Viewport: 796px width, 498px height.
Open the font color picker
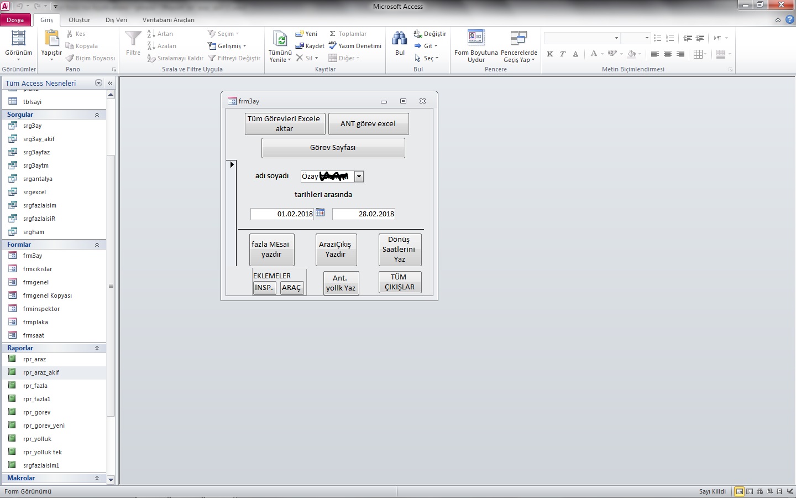pyautogui.click(x=601, y=54)
